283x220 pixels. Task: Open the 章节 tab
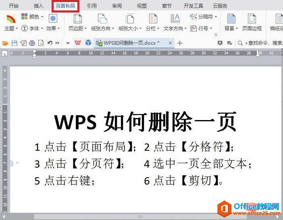click(166, 6)
